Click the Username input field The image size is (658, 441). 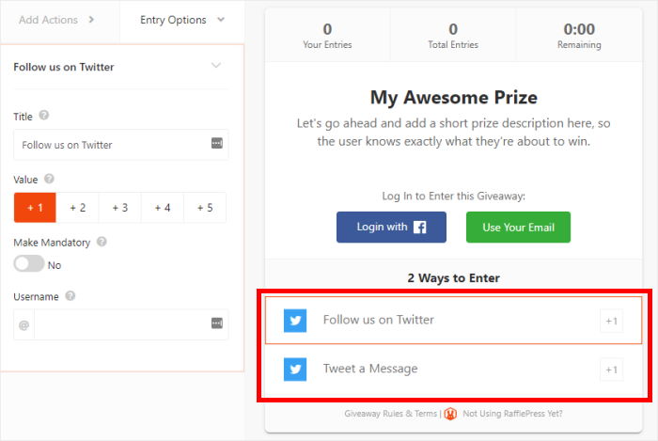[121, 324]
